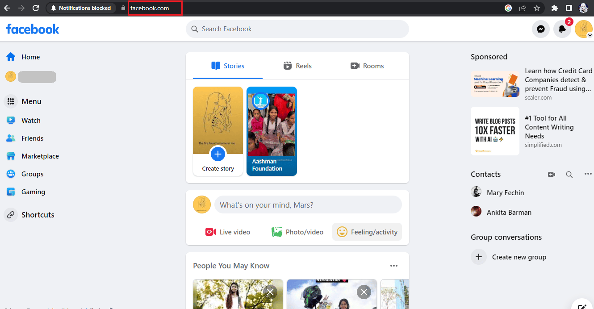Screen dimensions: 594x309
Task: Click the Sponsored heading text
Action: pos(489,57)
